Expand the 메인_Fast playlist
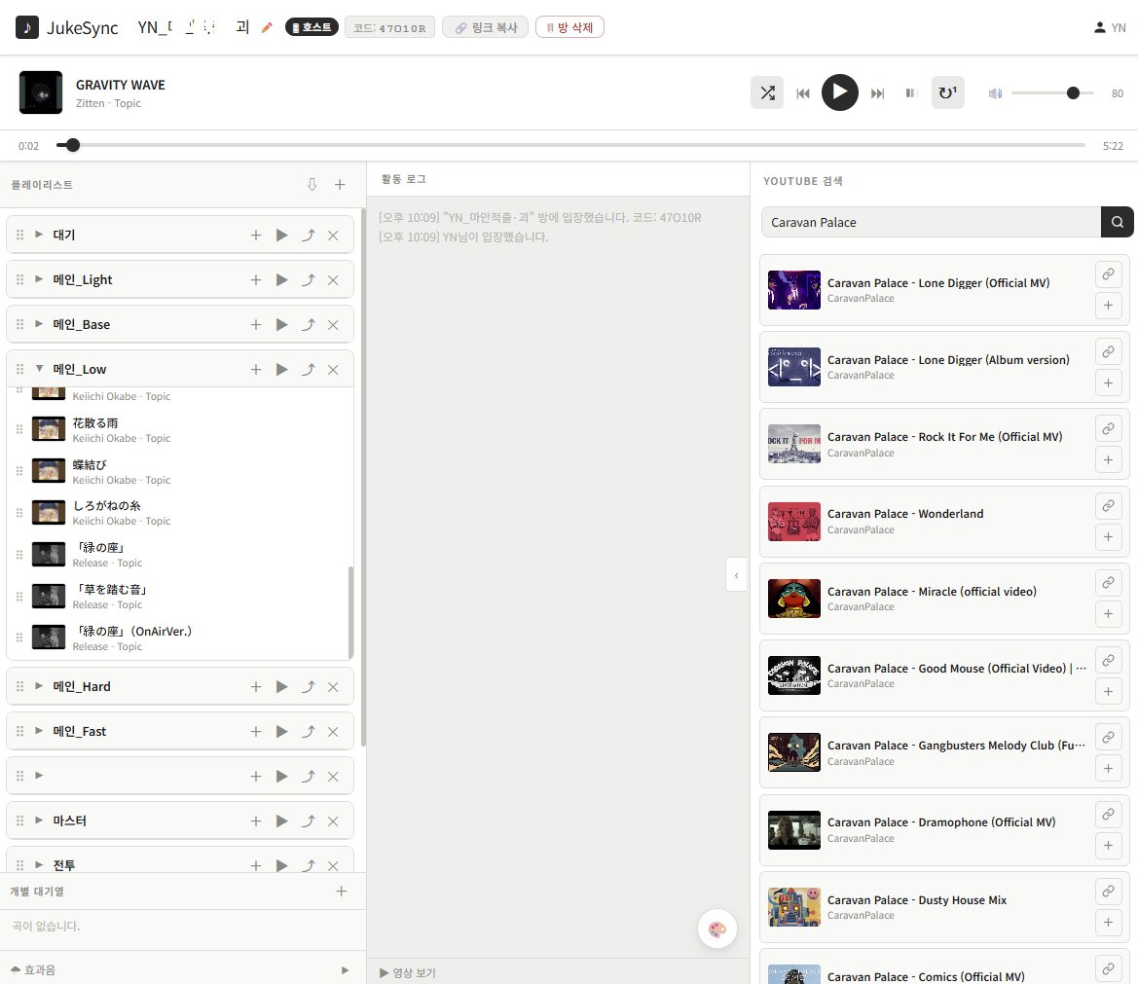This screenshot has height=984, width=1138. pyautogui.click(x=39, y=731)
